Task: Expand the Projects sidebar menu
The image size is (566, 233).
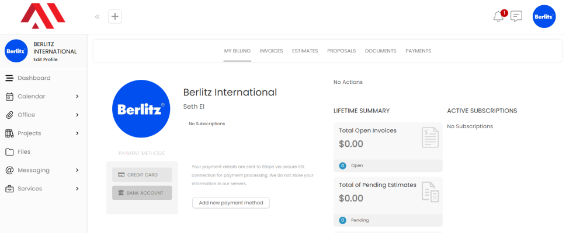Action: (x=77, y=133)
